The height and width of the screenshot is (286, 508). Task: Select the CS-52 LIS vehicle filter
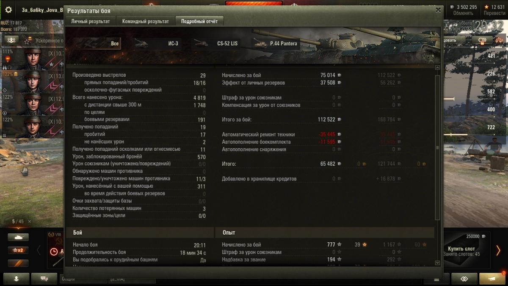coord(217,43)
